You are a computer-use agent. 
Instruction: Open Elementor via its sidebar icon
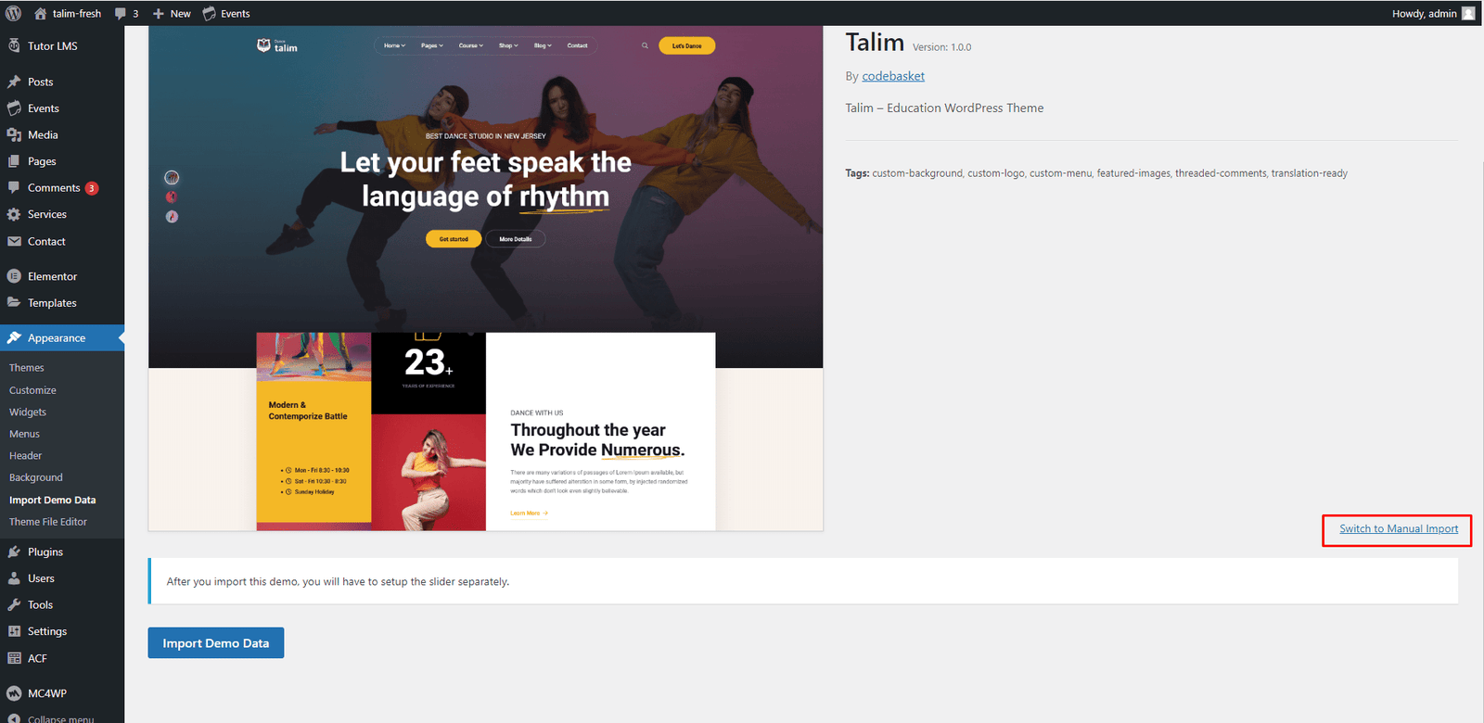(x=14, y=276)
